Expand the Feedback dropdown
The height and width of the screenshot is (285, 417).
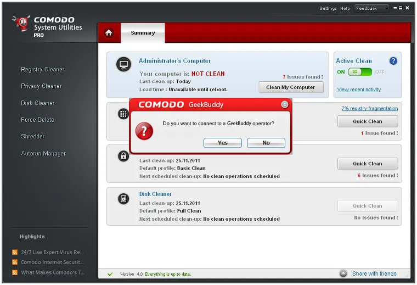pos(371,9)
